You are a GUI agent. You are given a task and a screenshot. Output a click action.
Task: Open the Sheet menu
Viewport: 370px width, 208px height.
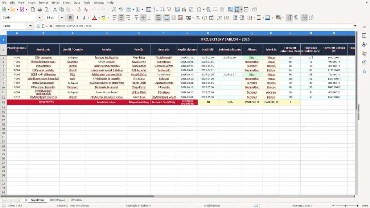(x=67, y=2)
